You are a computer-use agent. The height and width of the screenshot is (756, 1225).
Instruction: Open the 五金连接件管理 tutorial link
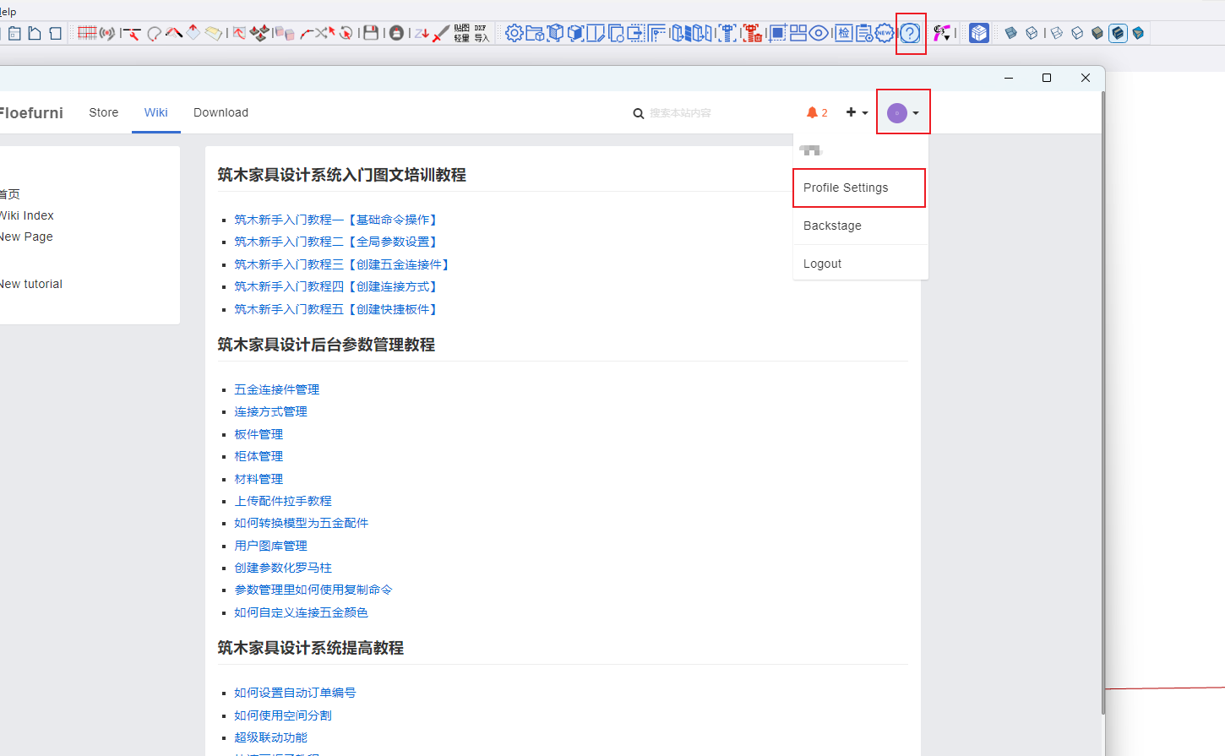point(276,389)
